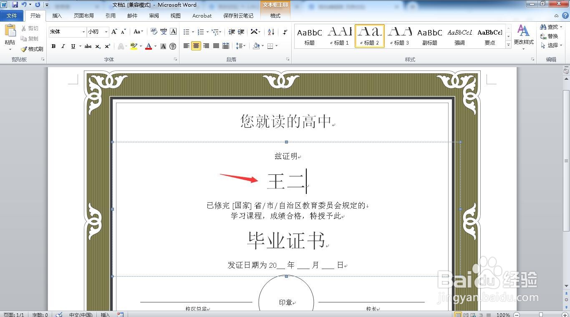
Task: Apply the 标题 1 style
Action: (339, 36)
